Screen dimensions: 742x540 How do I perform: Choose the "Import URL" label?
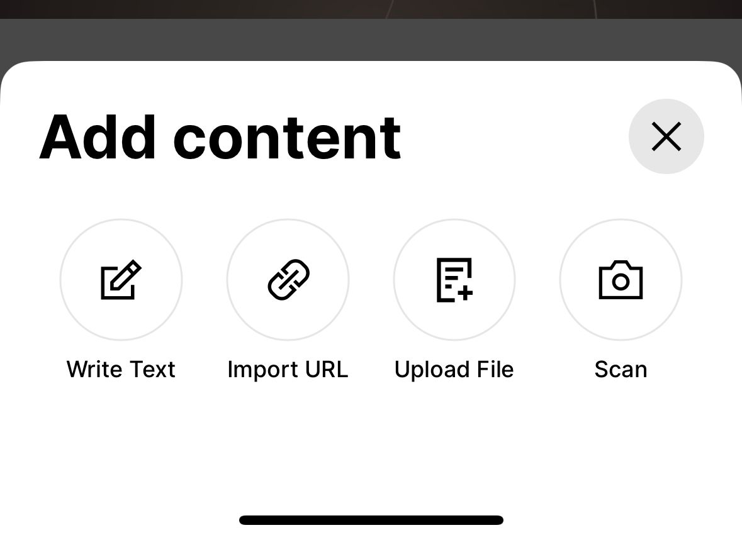288,369
